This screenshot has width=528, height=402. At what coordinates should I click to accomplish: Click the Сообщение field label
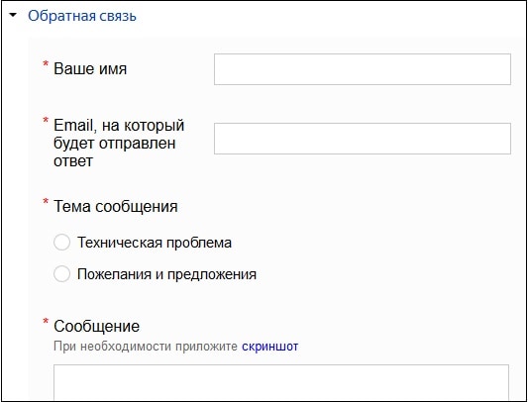(97, 326)
